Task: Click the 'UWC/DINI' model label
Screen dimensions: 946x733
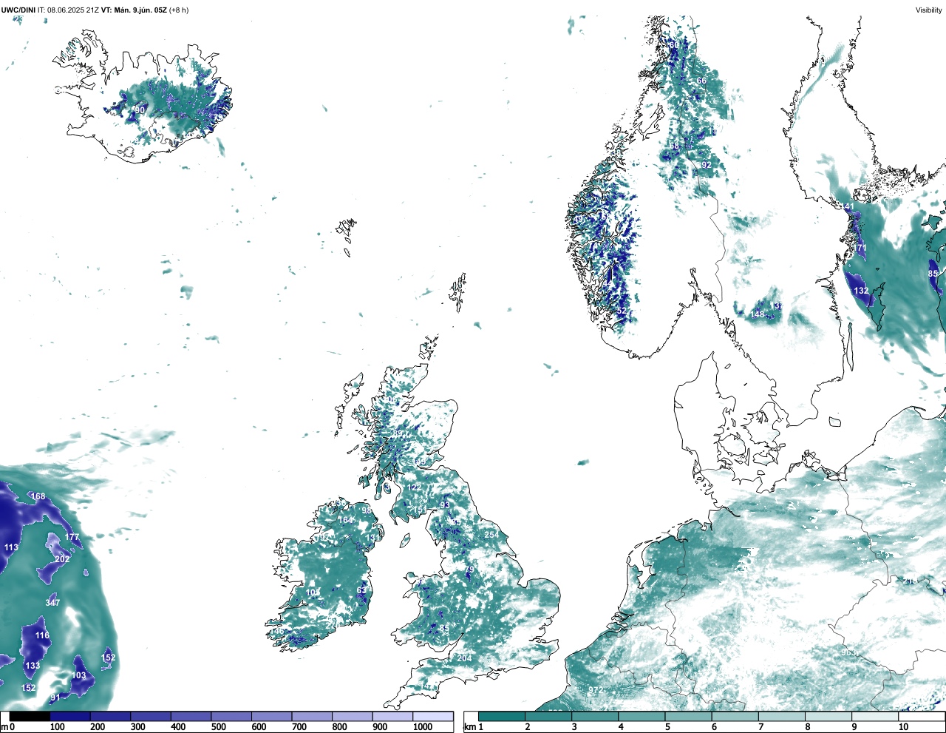Action: [18, 10]
